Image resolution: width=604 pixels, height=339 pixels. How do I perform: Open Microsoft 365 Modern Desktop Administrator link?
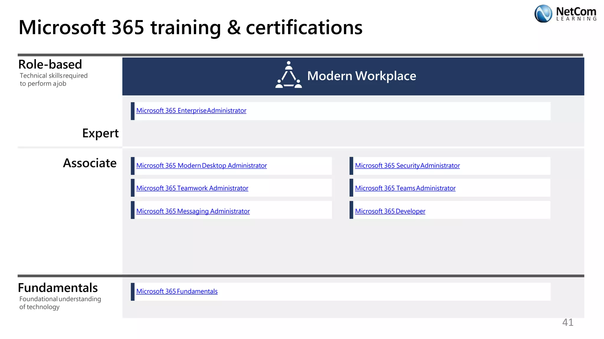pyautogui.click(x=201, y=166)
